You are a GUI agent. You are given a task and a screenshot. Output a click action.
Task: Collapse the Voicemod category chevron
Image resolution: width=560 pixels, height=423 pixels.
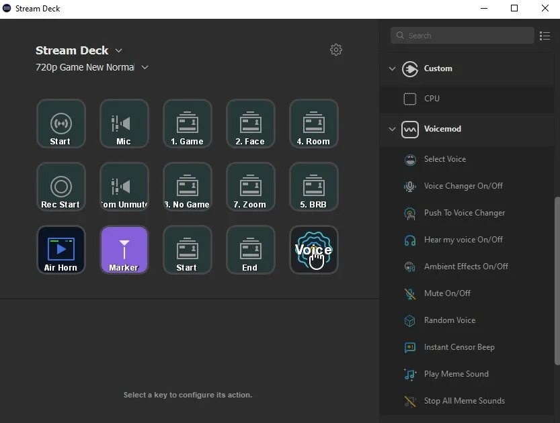point(392,129)
